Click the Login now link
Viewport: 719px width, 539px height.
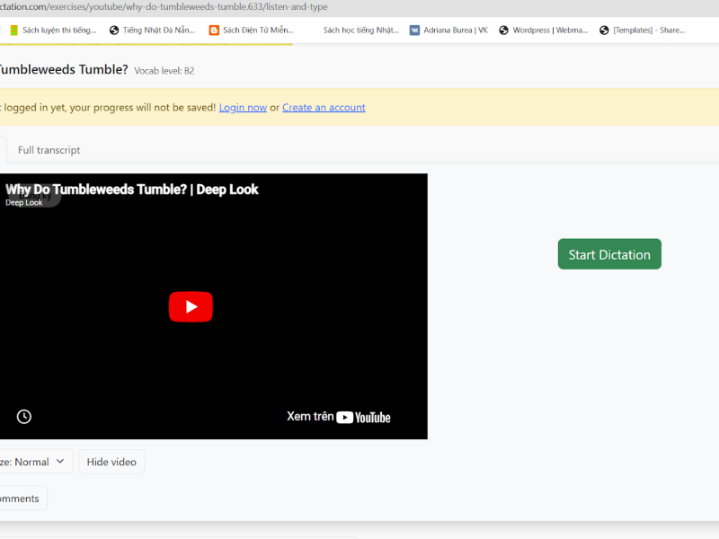click(x=243, y=107)
